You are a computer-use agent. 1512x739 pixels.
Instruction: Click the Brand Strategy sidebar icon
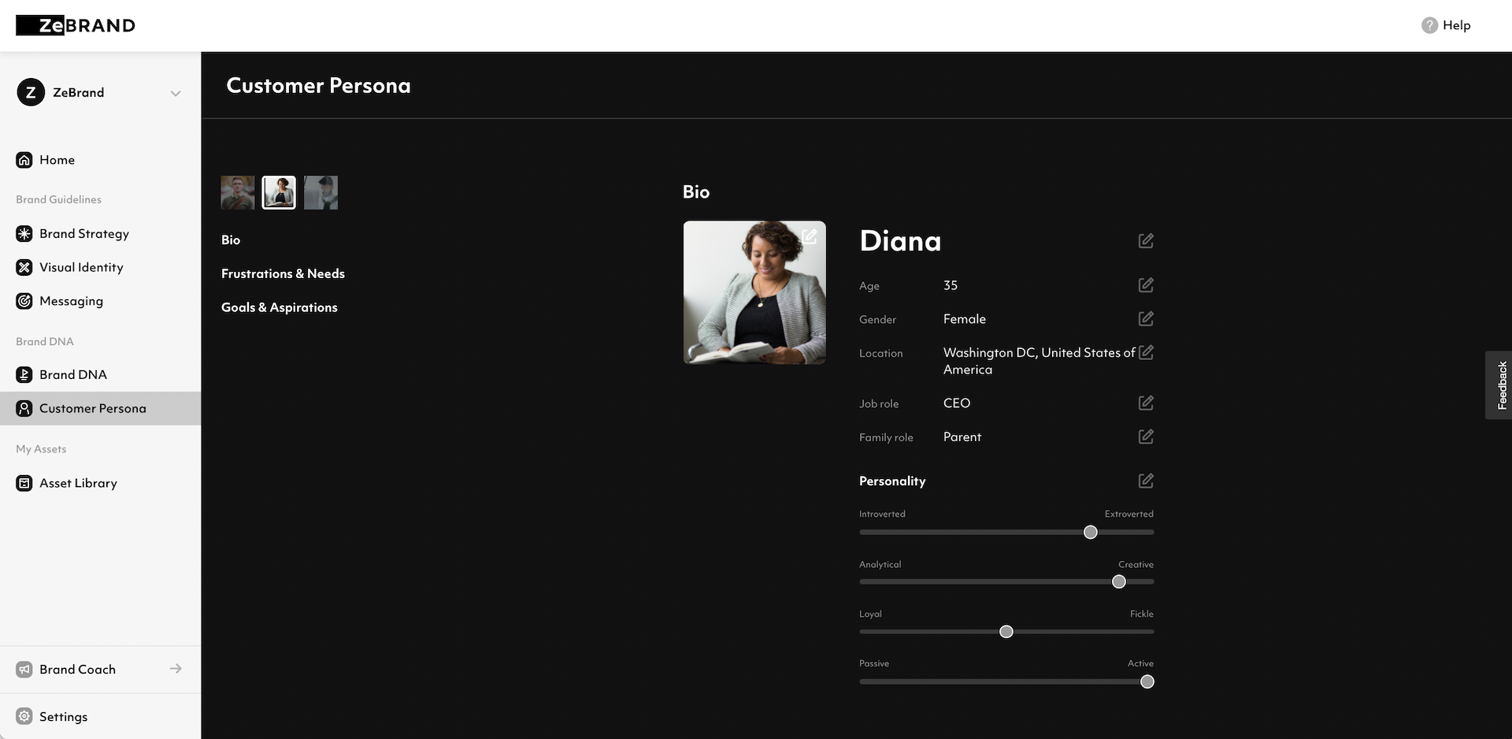24,233
